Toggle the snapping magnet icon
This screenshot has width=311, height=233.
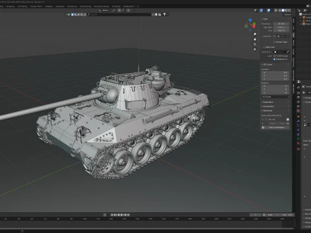(119, 10)
